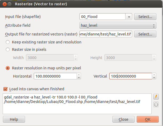
Task: Open the Attribute field haz_level dropdown
Action: 118,25
